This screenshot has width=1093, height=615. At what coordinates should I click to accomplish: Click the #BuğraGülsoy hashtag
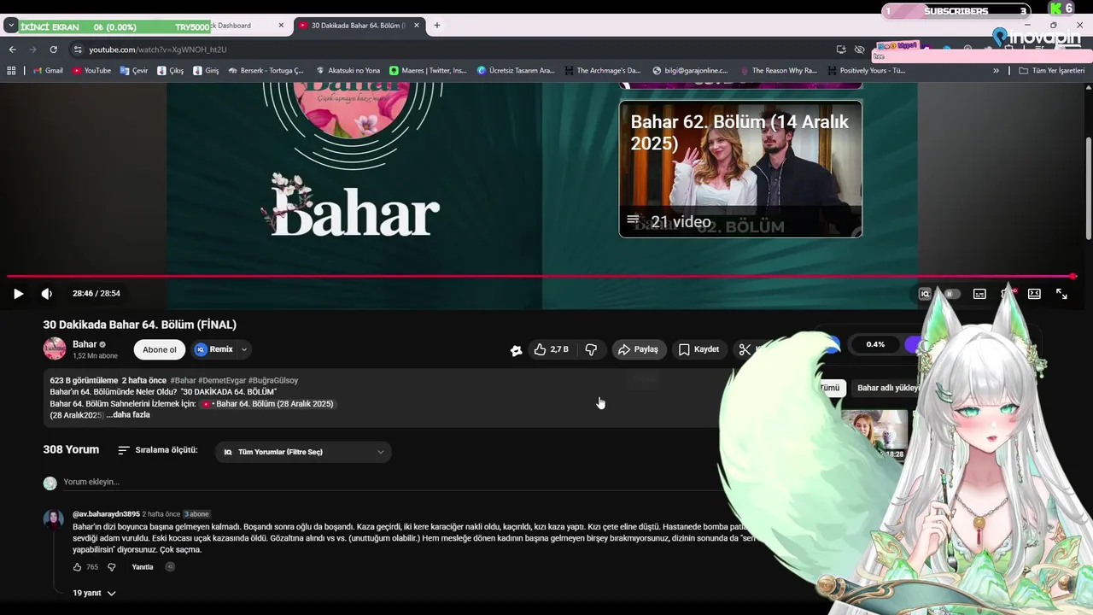pyautogui.click(x=273, y=380)
